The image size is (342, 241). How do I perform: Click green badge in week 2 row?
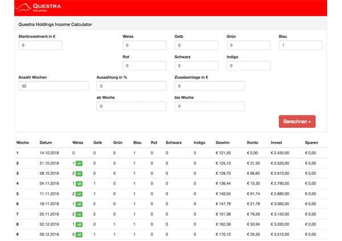point(79,163)
